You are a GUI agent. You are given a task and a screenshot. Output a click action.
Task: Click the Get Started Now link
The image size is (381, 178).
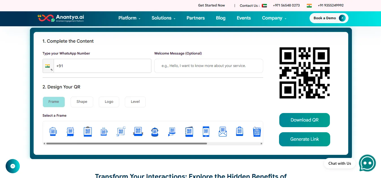pyautogui.click(x=212, y=5)
